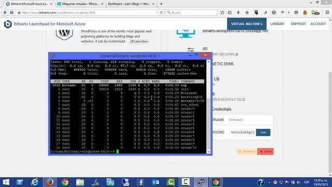This screenshot has width=332, height=187.
Task: Click the taskbar help question mark icon
Action: point(261,182)
